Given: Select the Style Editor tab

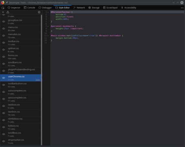Looking at the screenshot, I should (x=63, y=8).
